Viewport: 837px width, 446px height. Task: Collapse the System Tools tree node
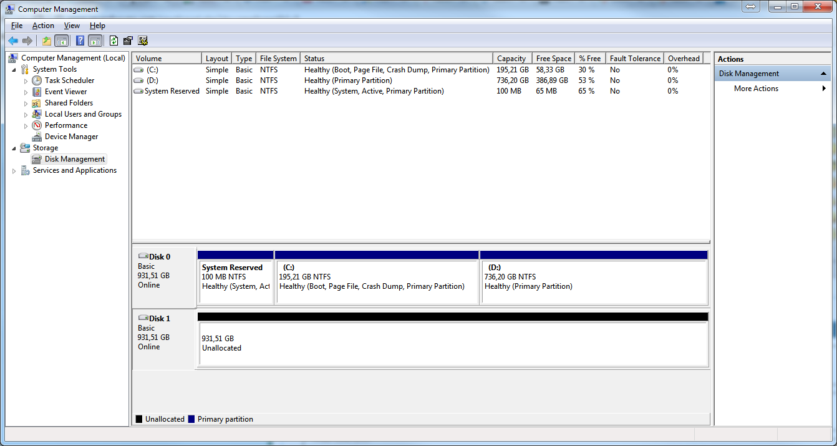(14, 69)
